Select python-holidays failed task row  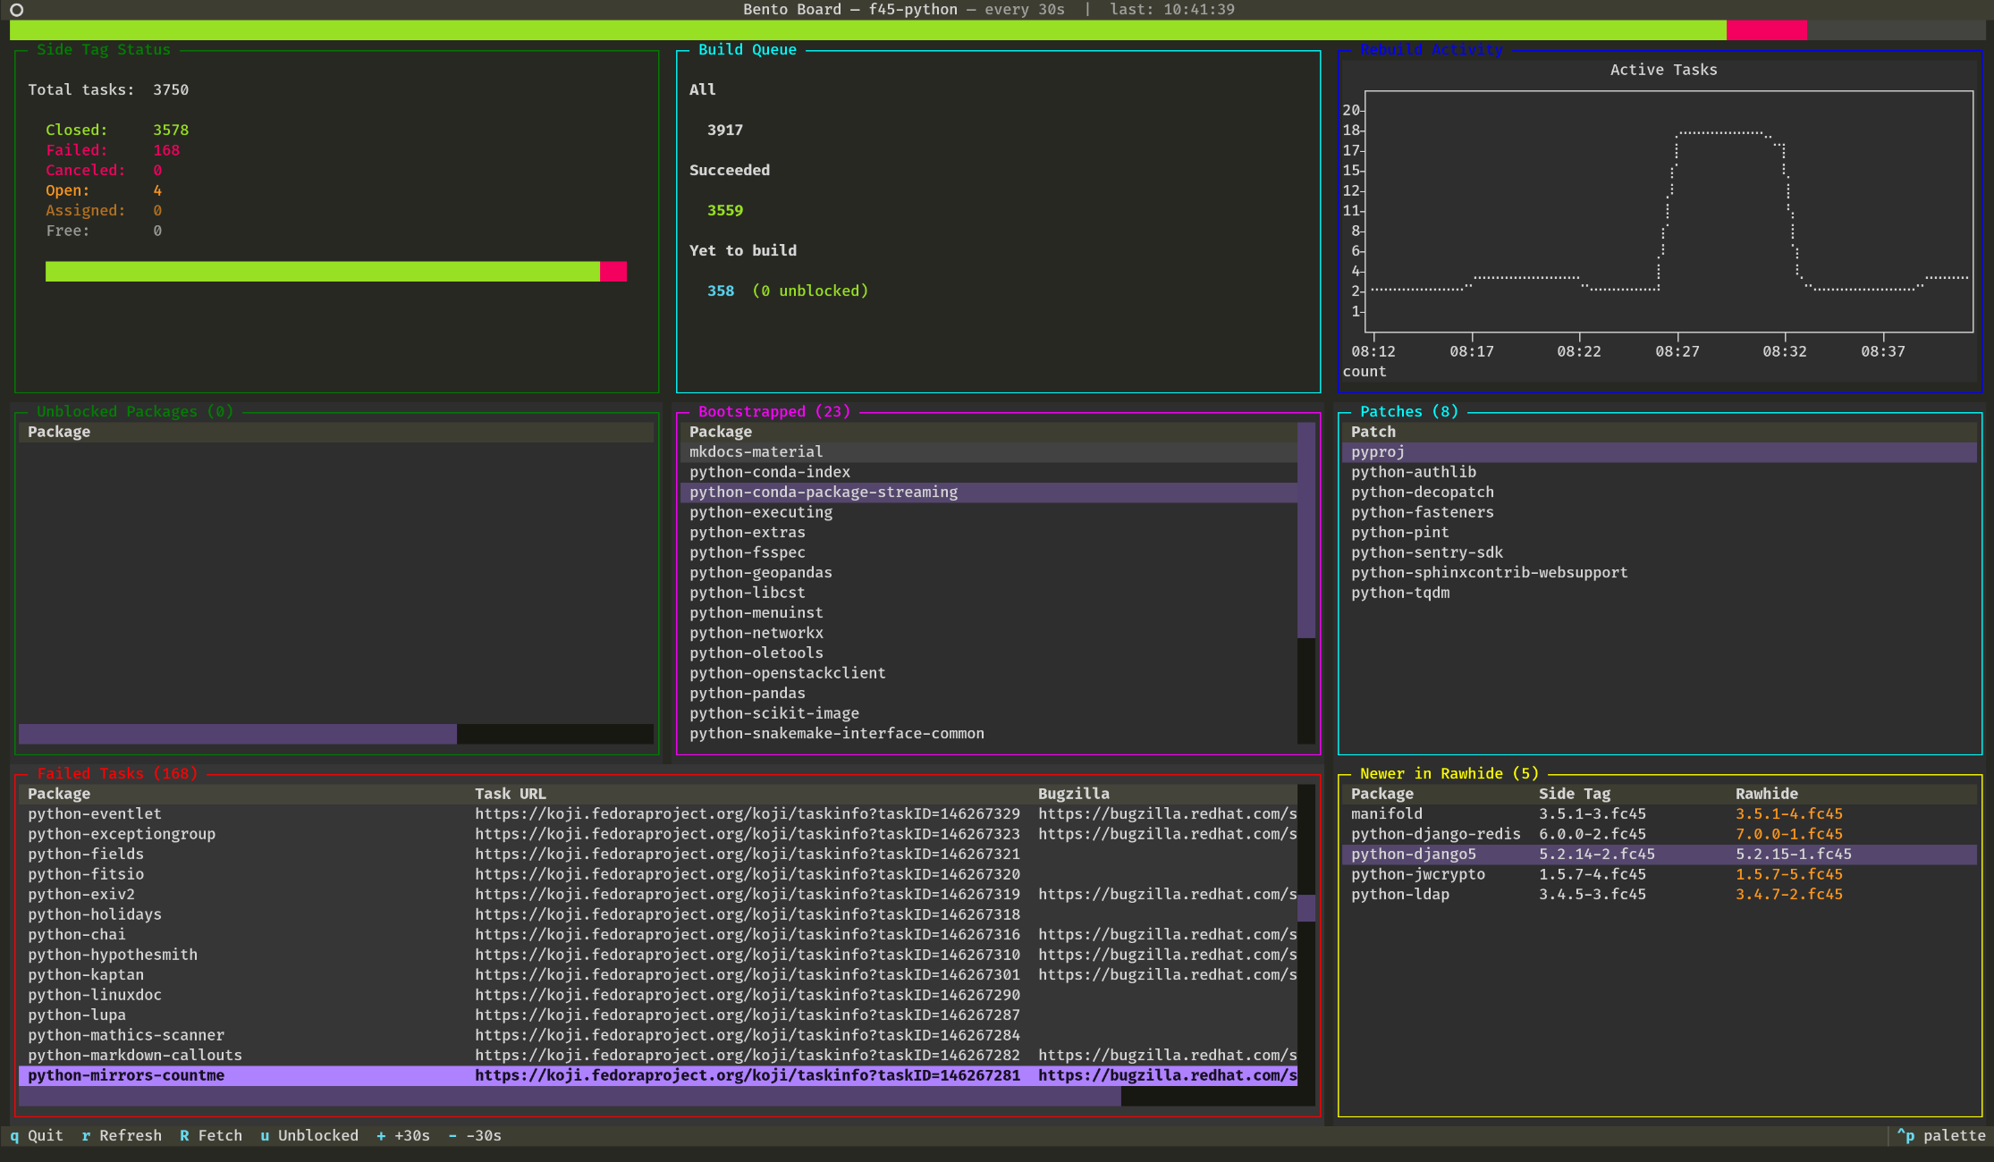point(658,914)
